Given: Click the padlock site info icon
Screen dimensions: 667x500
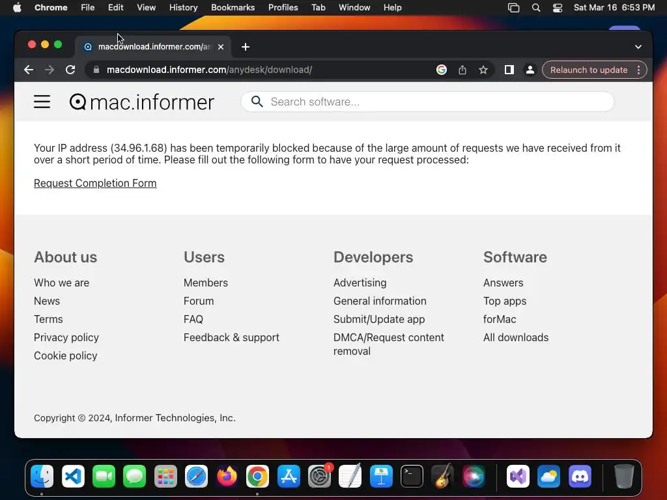Looking at the screenshot, I should [96, 70].
